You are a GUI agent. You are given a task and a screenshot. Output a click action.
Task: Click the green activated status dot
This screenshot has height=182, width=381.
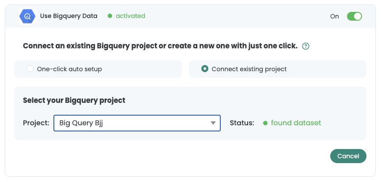coord(110,16)
